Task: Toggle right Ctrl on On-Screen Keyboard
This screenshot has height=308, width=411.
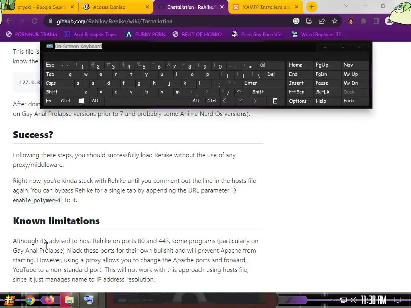Action: click(213, 101)
